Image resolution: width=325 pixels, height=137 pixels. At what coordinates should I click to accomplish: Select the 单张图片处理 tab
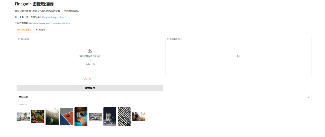(24, 29)
